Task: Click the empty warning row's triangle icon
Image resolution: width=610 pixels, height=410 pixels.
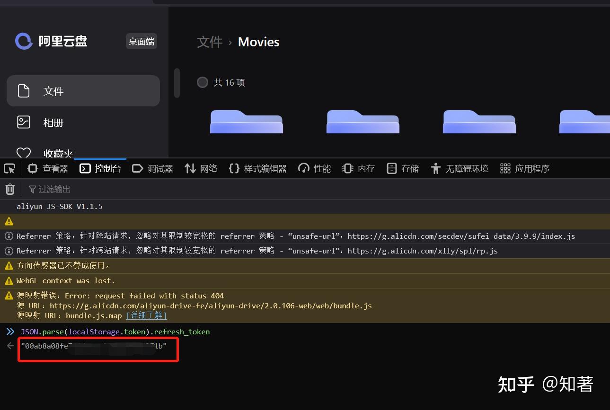Action: [x=9, y=221]
